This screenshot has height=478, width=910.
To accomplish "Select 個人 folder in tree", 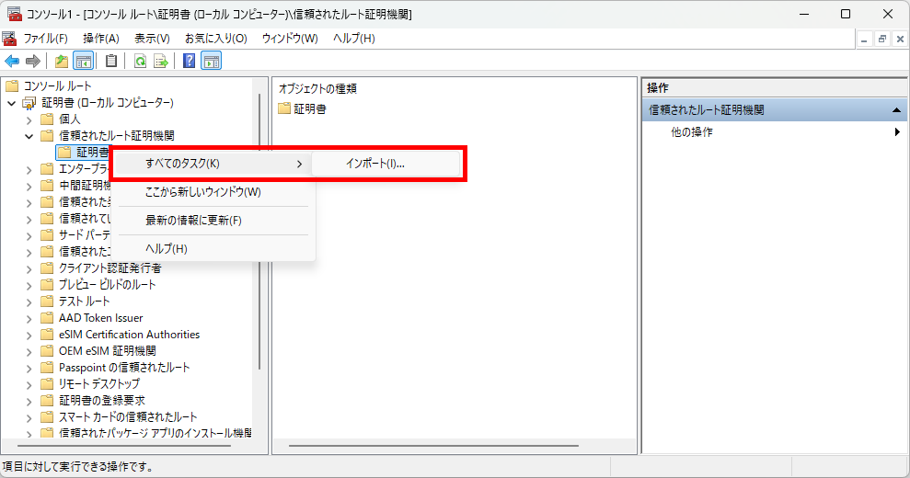I will [70, 119].
